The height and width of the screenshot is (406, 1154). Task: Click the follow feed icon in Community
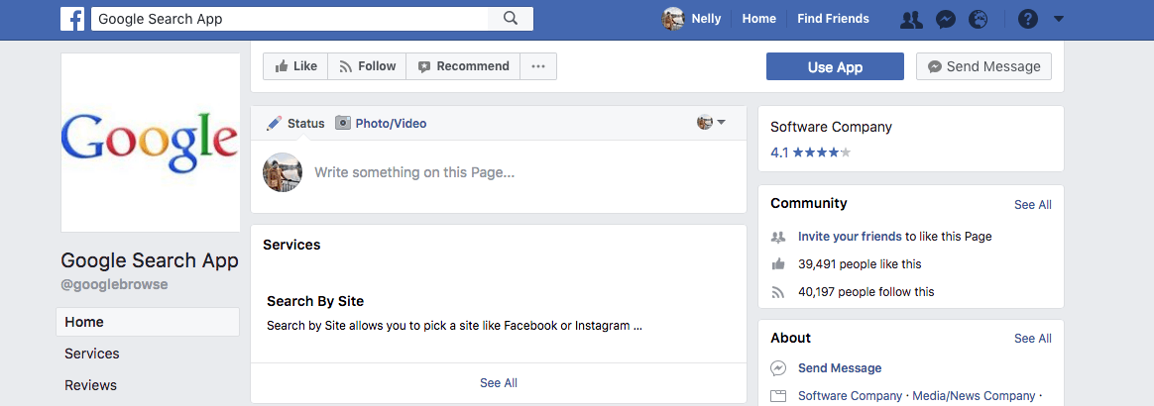click(x=778, y=292)
